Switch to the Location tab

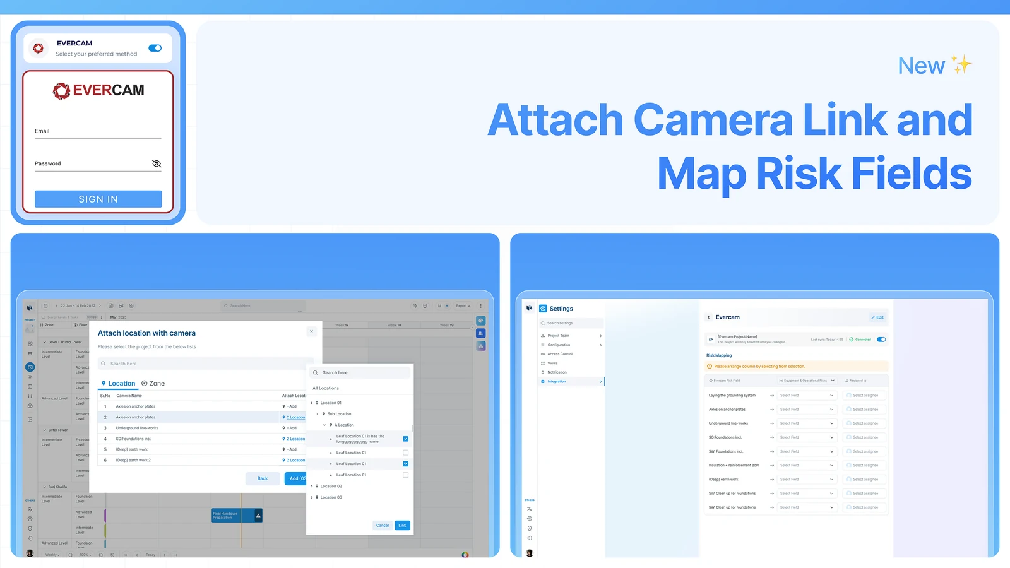point(118,384)
